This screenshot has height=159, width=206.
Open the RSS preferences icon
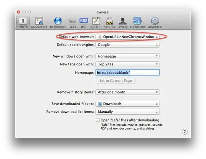(x=84, y=20)
